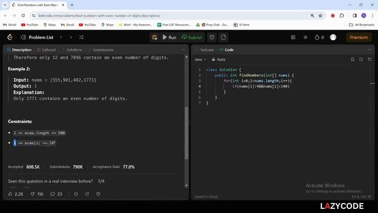The width and height of the screenshot is (378, 213).
Task: Click the debugger icon beside Run
Action: [x=155, y=37]
